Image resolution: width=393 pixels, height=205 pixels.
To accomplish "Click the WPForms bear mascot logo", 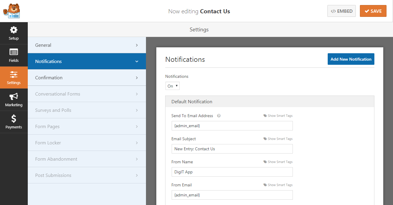I will (12, 11).
